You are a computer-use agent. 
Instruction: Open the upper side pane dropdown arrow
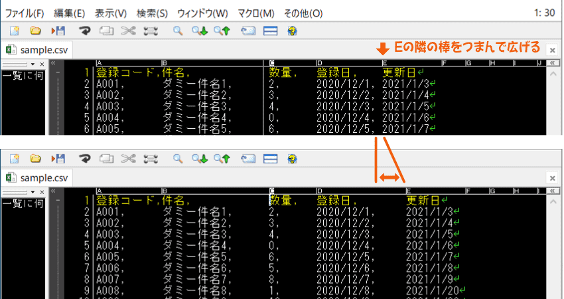click(x=33, y=64)
